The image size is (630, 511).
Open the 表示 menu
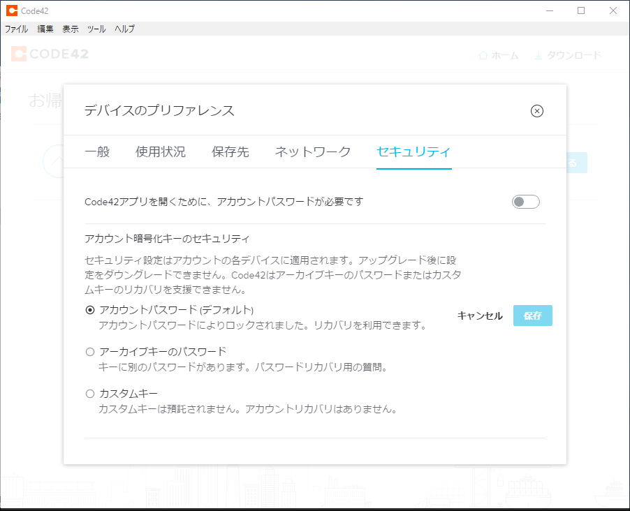(71, 29)
